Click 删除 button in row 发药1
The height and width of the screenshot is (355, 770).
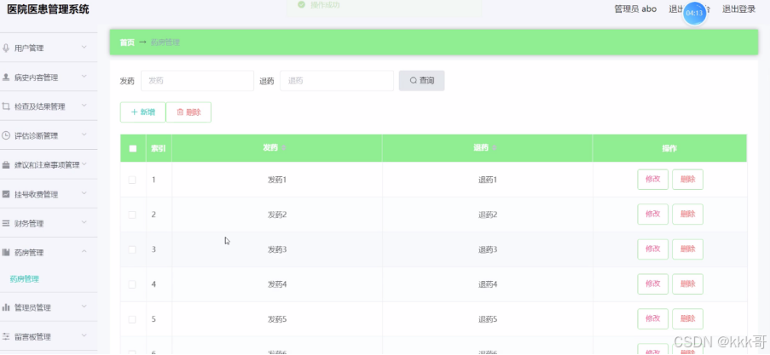(x=687, y=180)
